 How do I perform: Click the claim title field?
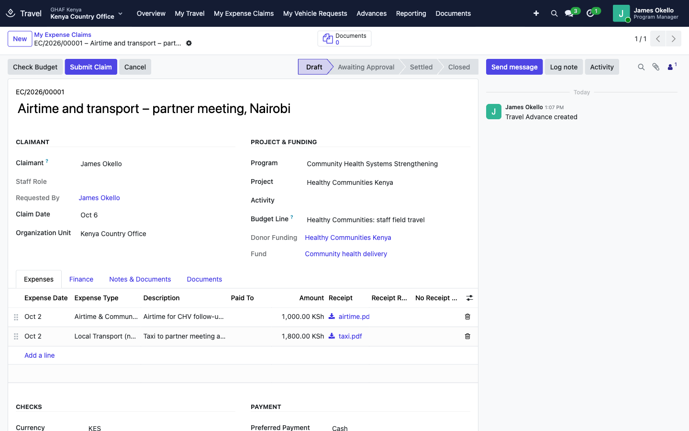pyautogui.click(x=243, y=109)
